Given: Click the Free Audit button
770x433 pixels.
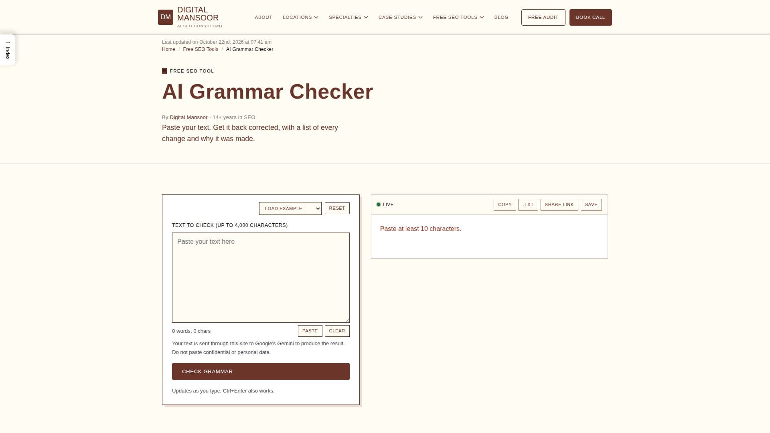Looking at the screenshot, I should (x=543, y=17).
